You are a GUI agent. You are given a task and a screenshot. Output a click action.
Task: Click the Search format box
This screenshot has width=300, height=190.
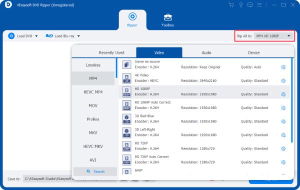pyautogui.click(x=95, y=171)
